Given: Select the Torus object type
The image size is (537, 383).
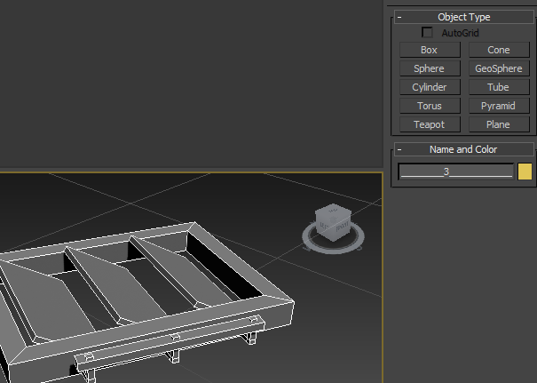Looking at the screenshot, I should 429,106.
